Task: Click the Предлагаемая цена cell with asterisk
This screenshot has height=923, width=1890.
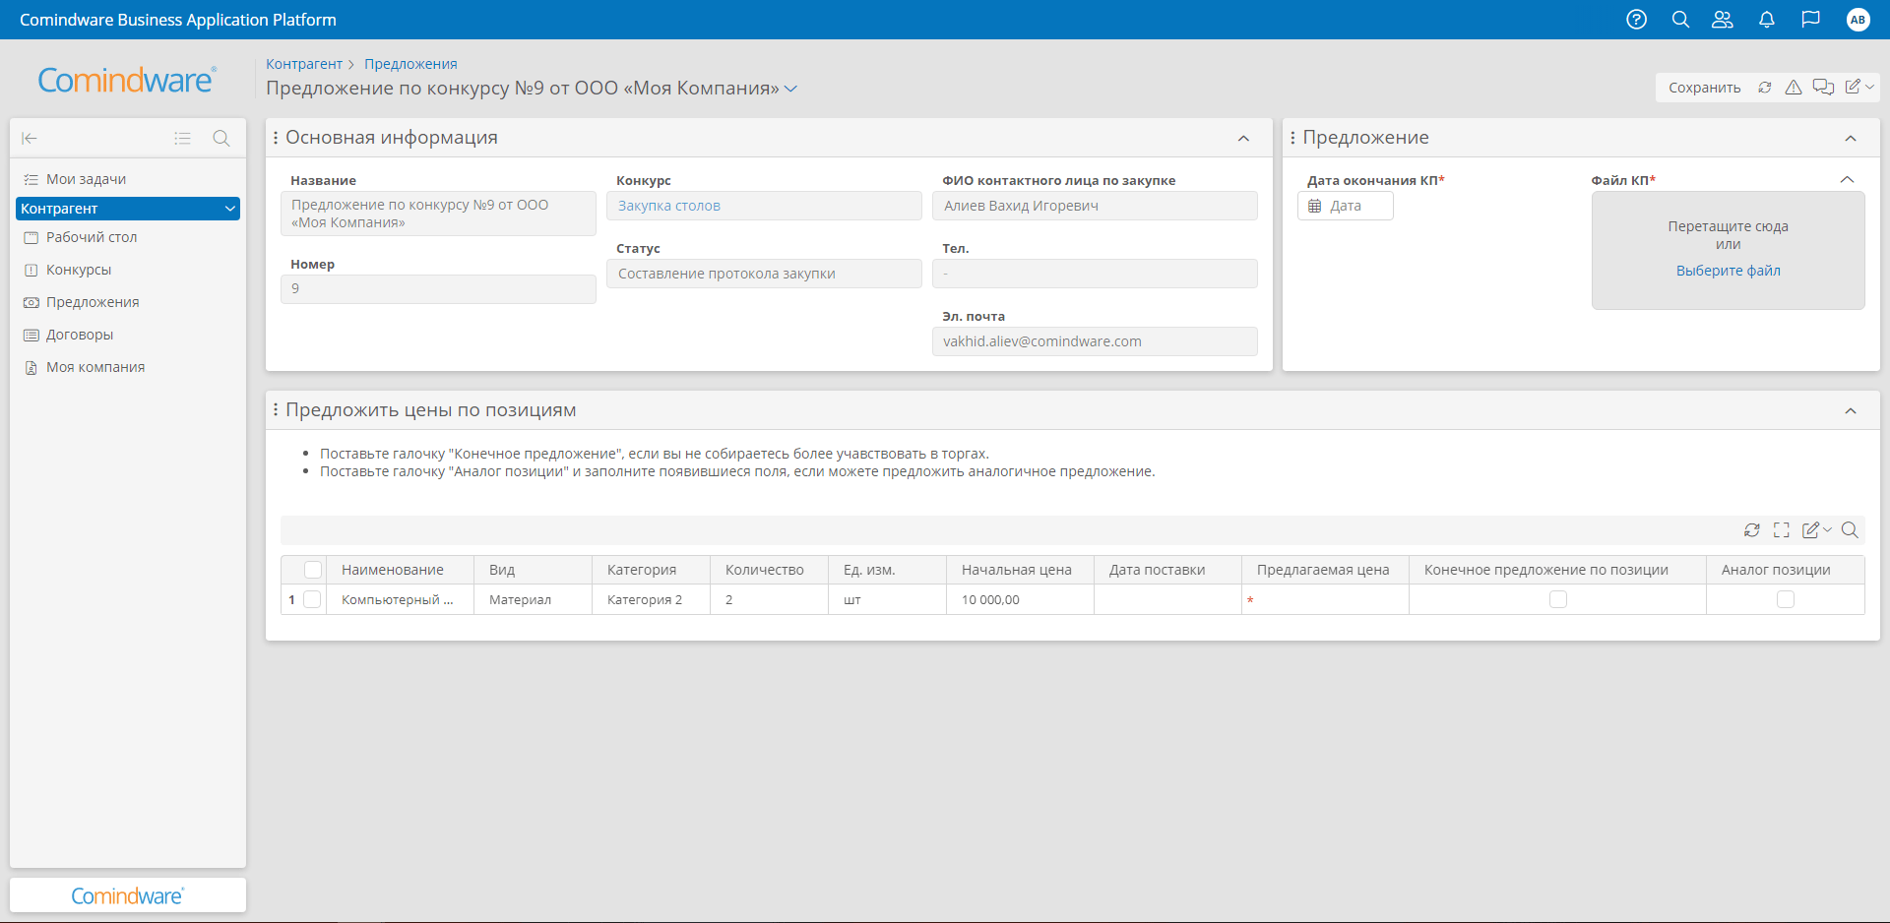Action: coord(1325,599)
